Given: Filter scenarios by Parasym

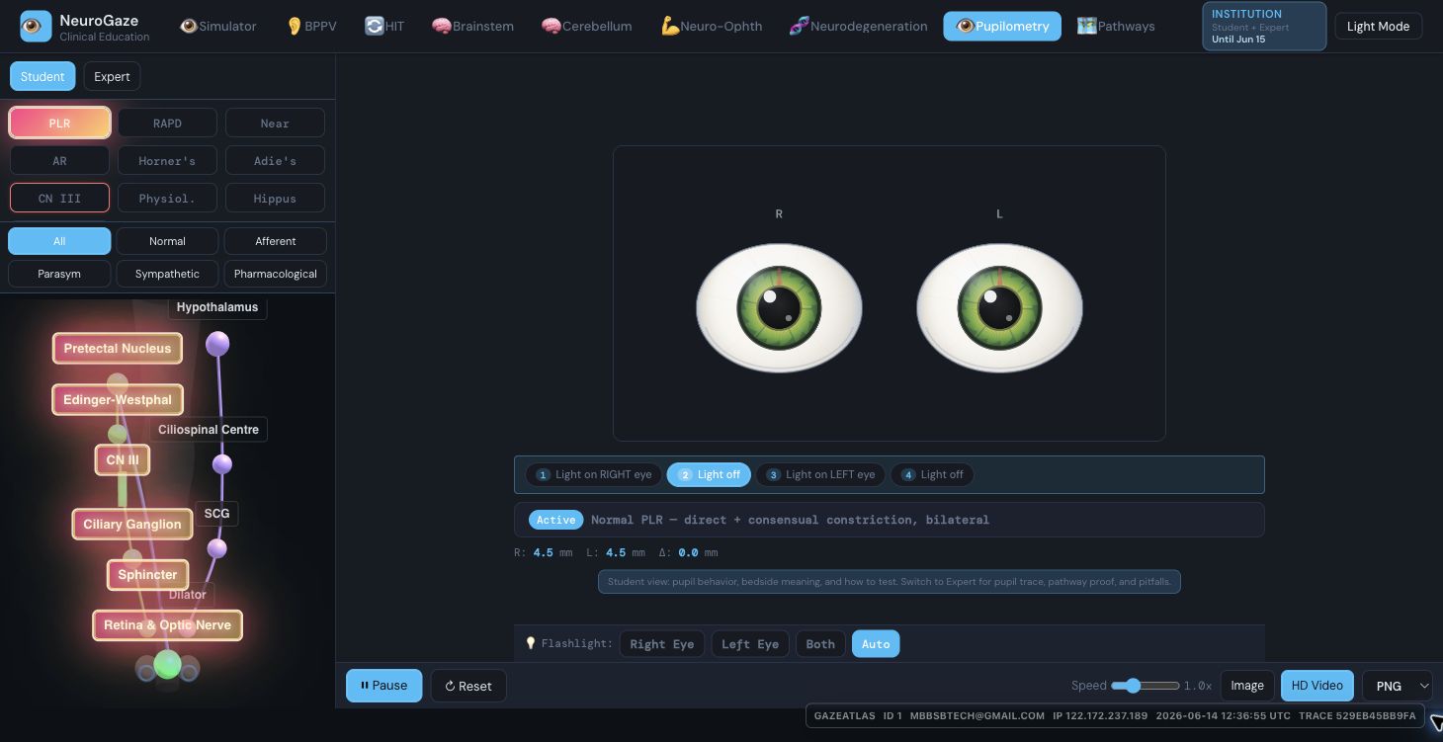Looking at the screenshot, I should [x=59, y=274].
